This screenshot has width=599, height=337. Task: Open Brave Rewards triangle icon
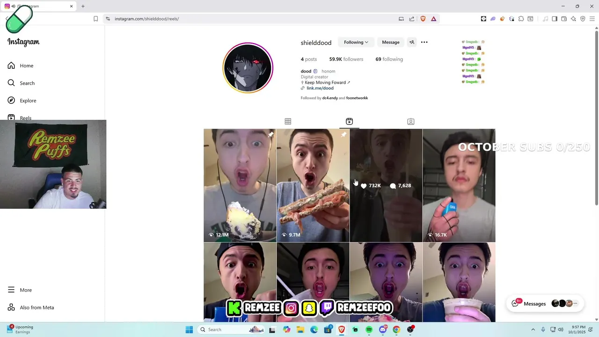[434, 19]
